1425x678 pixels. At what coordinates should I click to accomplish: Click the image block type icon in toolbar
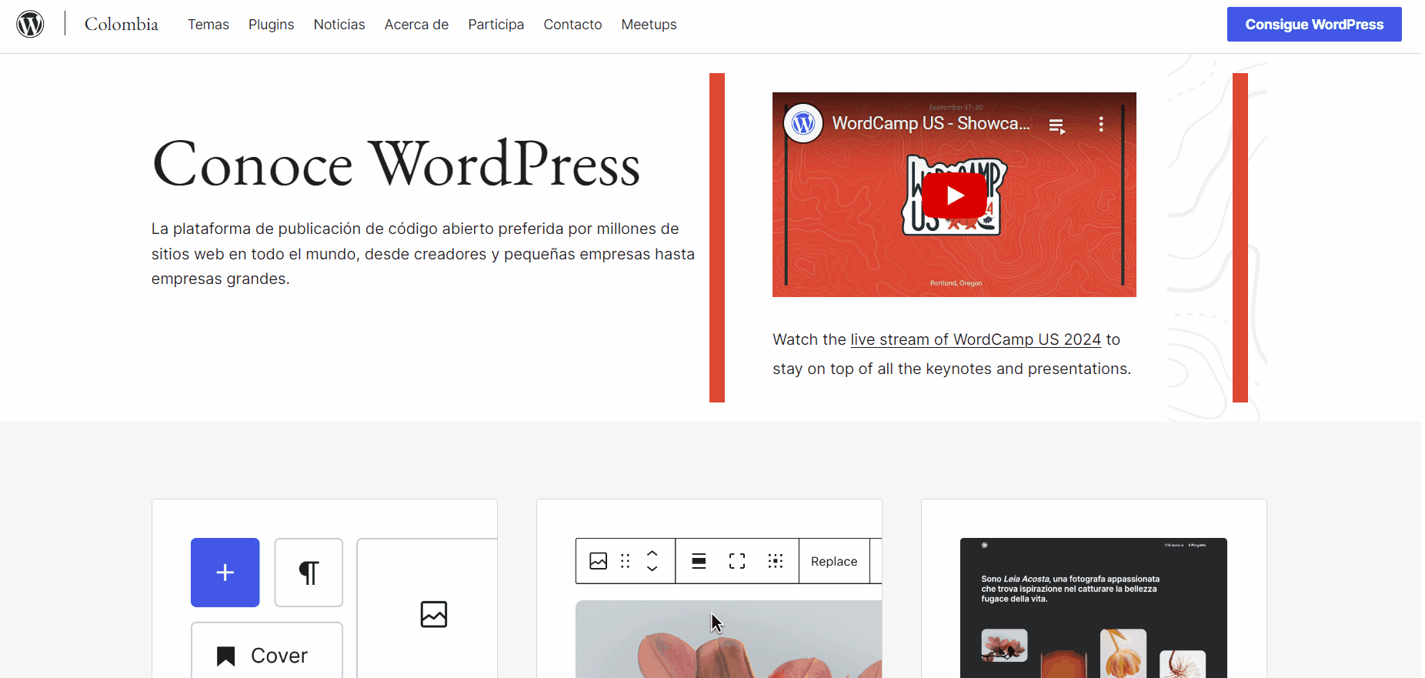coord(598,561)
